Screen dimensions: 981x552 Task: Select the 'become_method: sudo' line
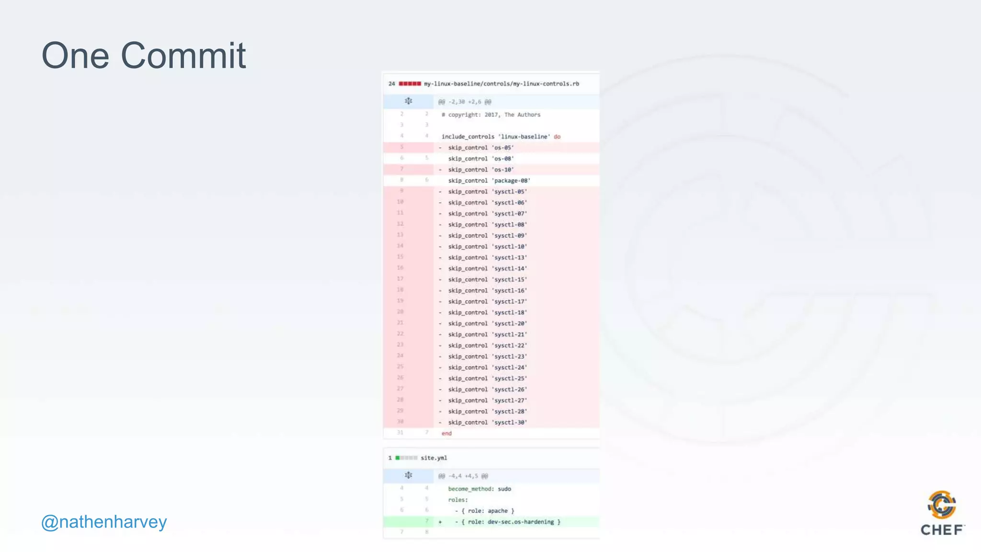491,489
